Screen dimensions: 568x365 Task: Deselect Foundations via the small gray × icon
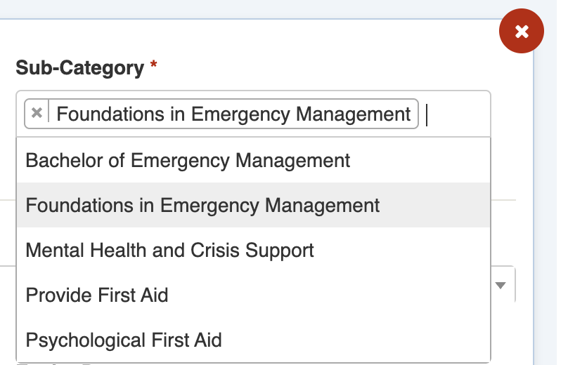tap(37, 113)
